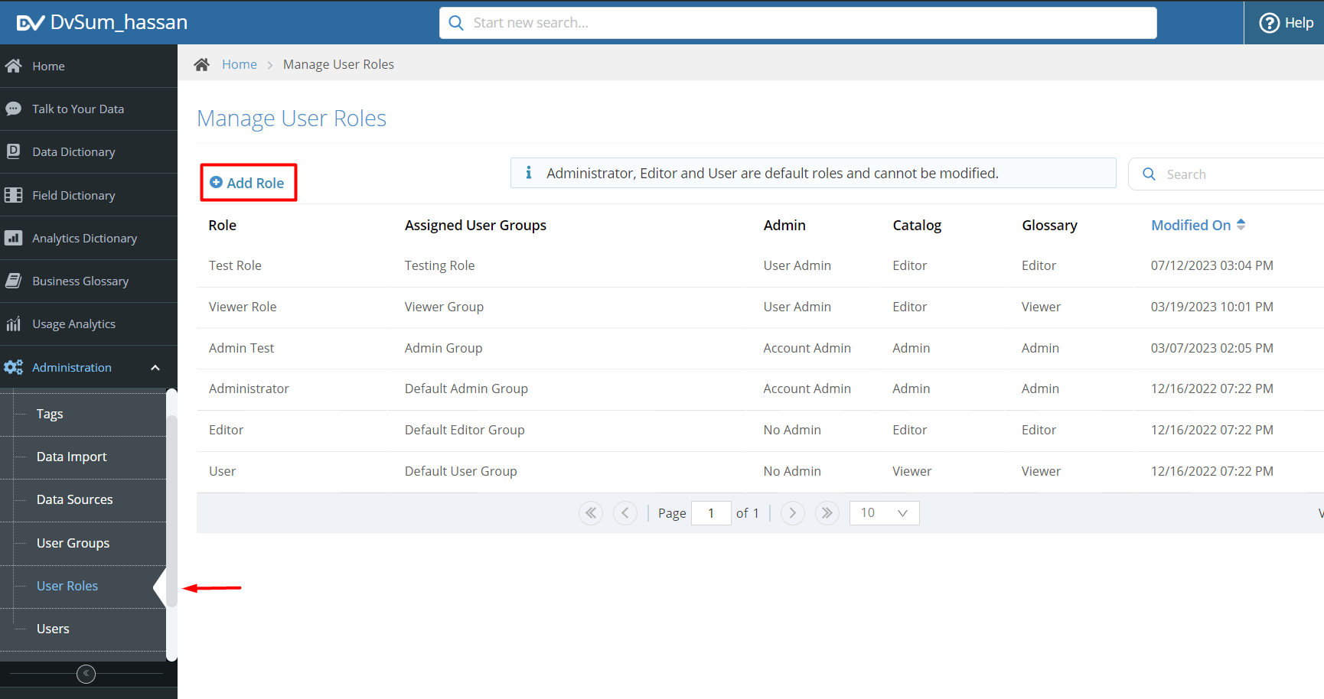Click the Home house icon in sidebar
This screenshot has width=1324, height=699.
point(13,66)
